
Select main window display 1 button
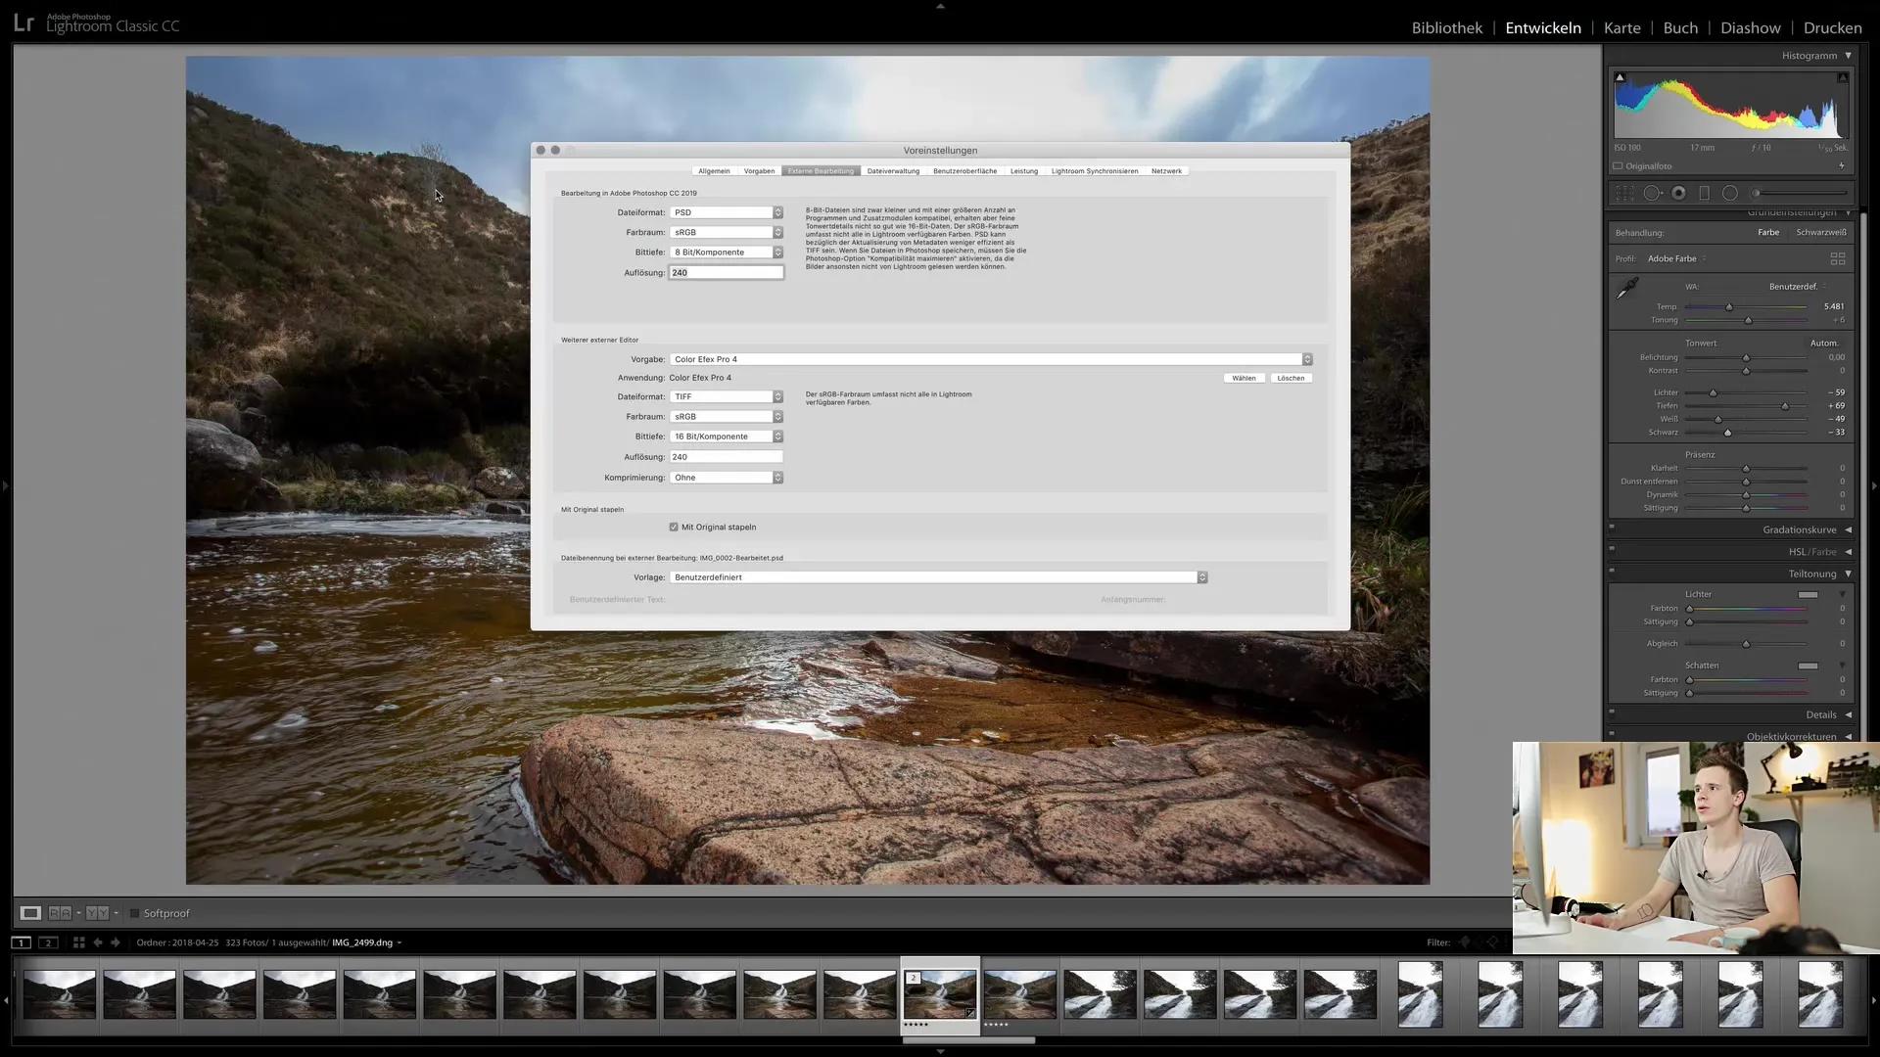pyautogui.click(x=21, y=942)
